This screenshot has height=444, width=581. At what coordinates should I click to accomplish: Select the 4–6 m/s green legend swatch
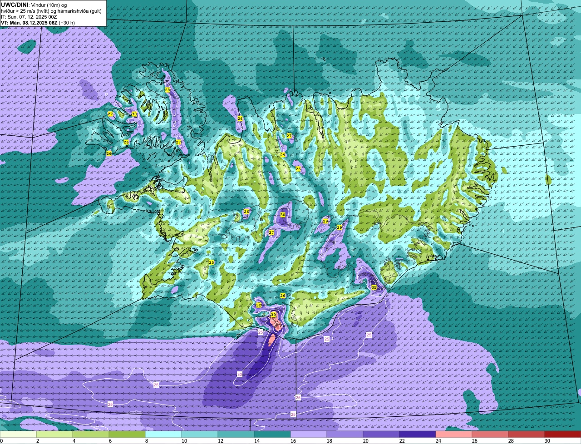pos(91,434)
